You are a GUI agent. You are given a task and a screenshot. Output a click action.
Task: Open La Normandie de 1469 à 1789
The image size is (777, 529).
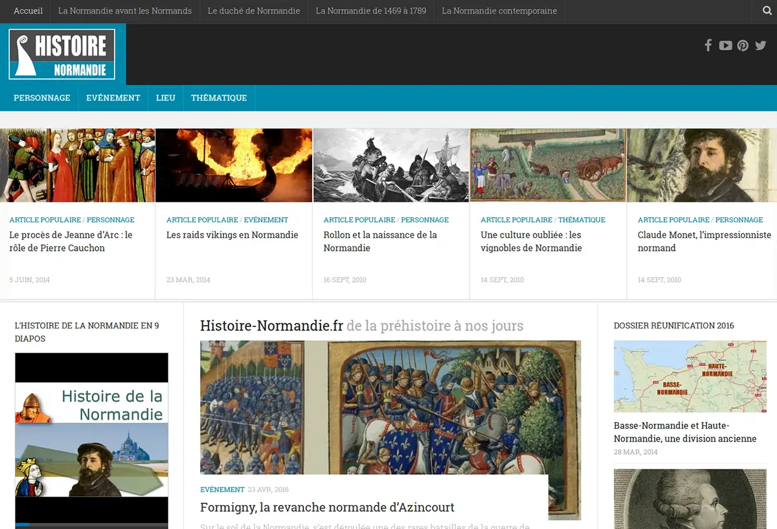[x=371, y=11]
